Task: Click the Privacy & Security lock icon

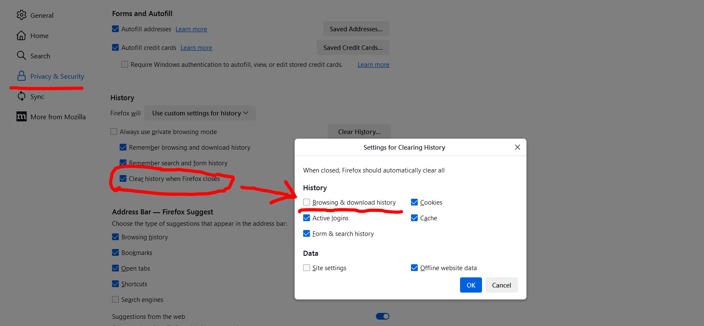Action: pos(21,76)
